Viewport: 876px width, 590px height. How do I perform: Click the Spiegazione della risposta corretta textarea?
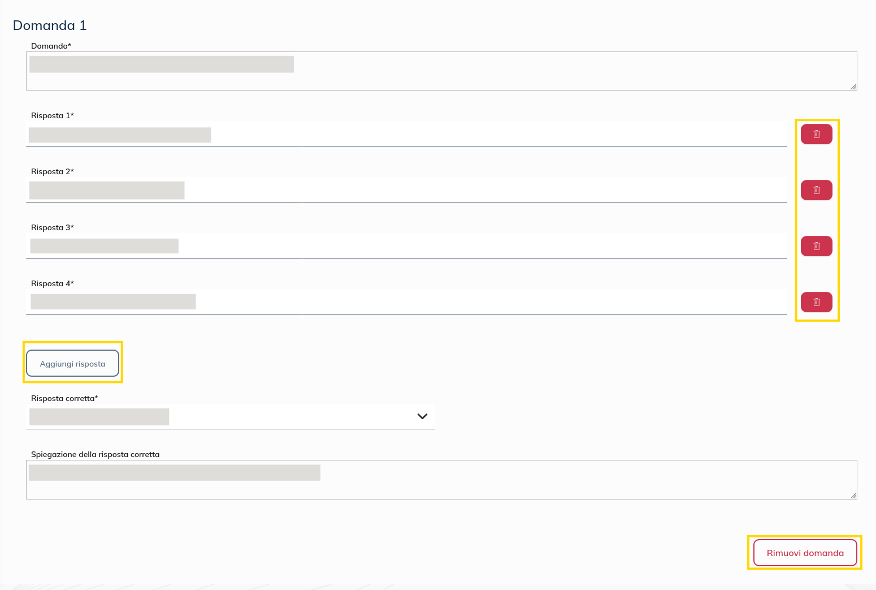(x=396, y=479)
